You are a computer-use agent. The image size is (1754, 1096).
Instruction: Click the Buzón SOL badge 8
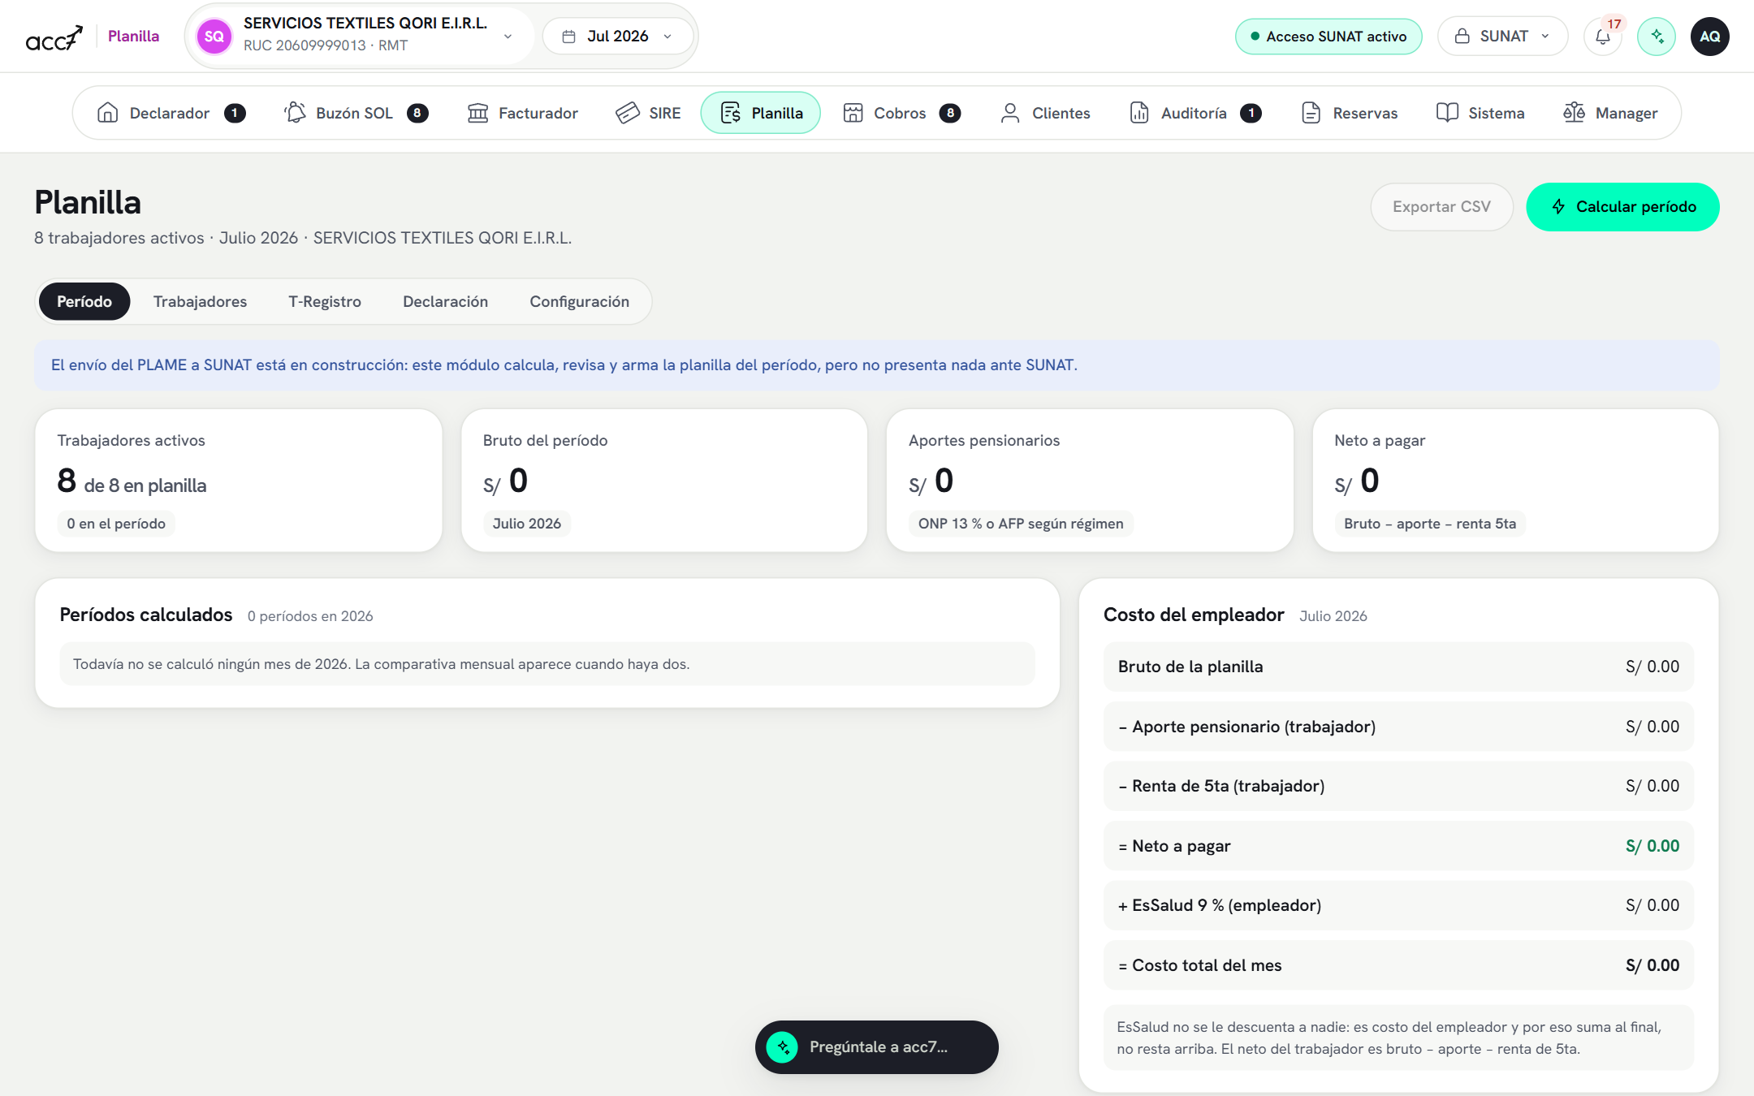[x=417, y=113]
